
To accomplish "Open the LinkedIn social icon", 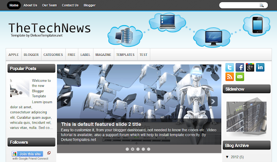I will (x=260, y=68).
